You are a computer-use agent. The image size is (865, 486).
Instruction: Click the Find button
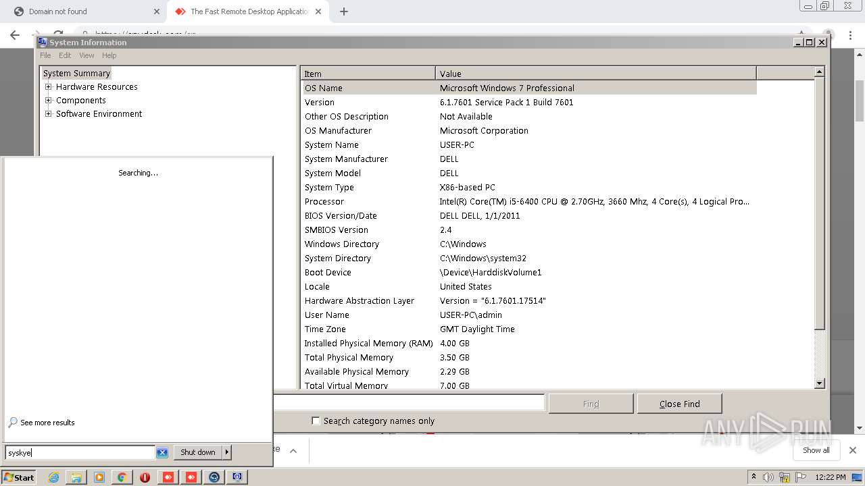tap(591, 404)
